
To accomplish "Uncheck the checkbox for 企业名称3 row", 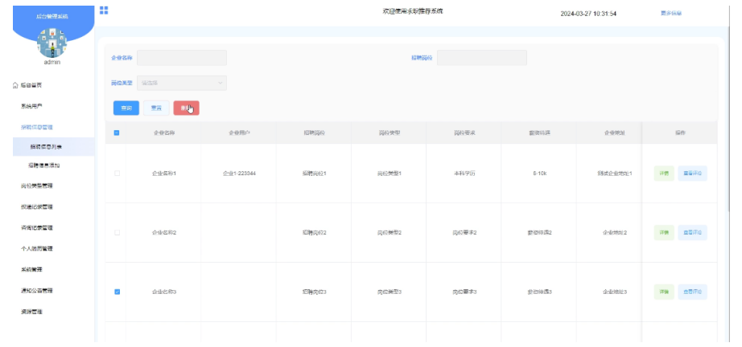I will click(x=117, y=292).
